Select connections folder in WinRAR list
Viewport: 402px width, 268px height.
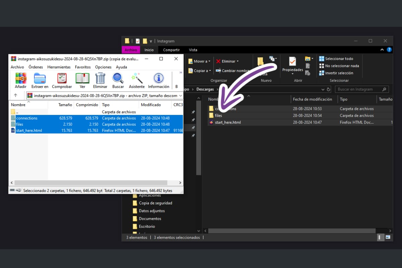[x=96, y=118]
